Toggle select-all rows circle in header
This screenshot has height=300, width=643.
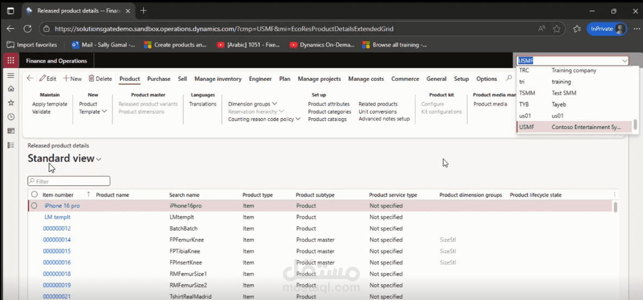(x=34, y=195)
